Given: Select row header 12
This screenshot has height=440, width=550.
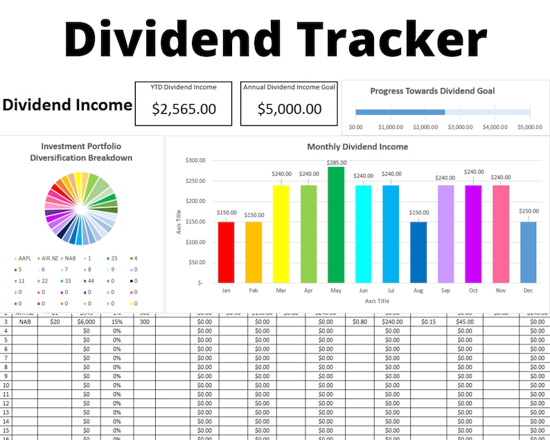Looking at the screenshot, I should tap(6, 403).
